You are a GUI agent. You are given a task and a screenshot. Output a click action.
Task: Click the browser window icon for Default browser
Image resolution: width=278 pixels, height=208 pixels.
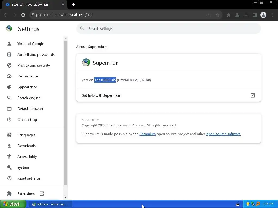tap(9, 109)
